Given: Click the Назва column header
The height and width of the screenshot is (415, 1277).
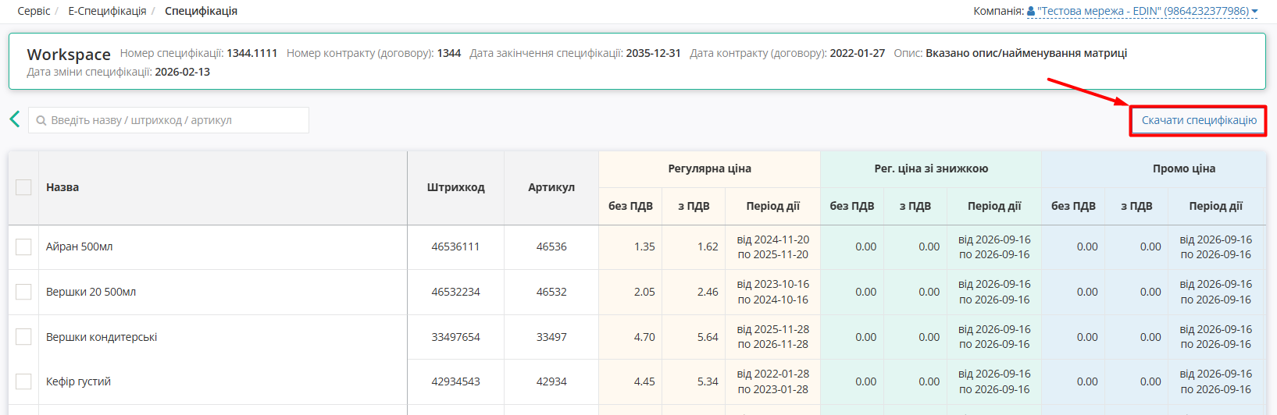Looking at the screenshot, I should (x=62, y=187).
